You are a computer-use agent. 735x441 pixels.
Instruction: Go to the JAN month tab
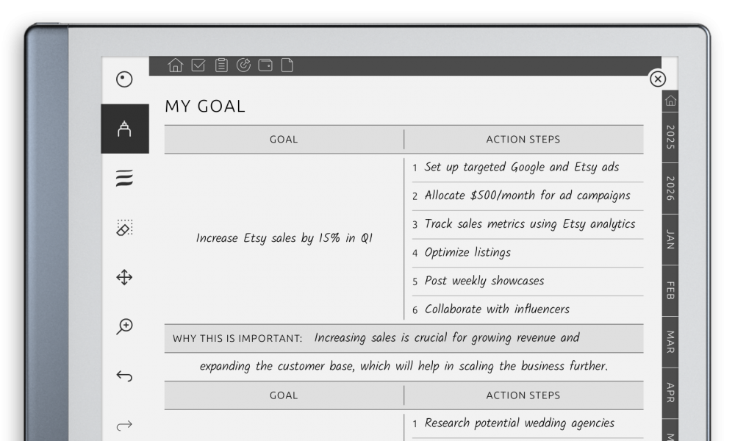click(670, 240)
